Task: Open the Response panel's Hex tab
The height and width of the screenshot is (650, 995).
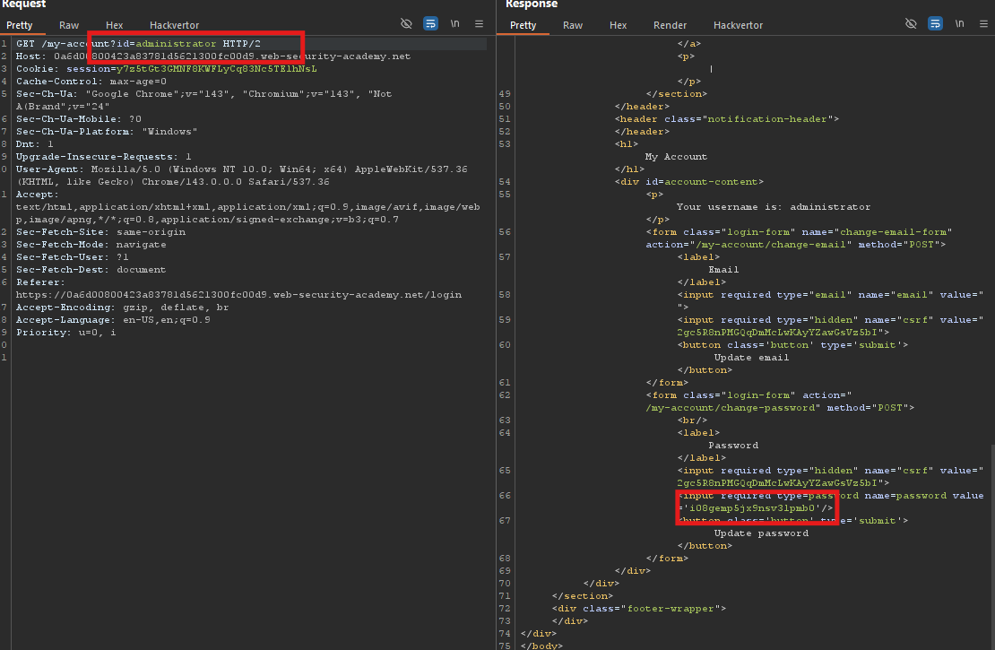Action: pos(619,25)
